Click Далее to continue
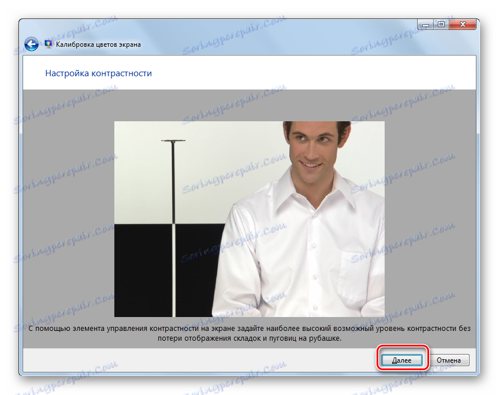This screenshot has width=499, height=395. pyautogui.click(x=402, y=360)
